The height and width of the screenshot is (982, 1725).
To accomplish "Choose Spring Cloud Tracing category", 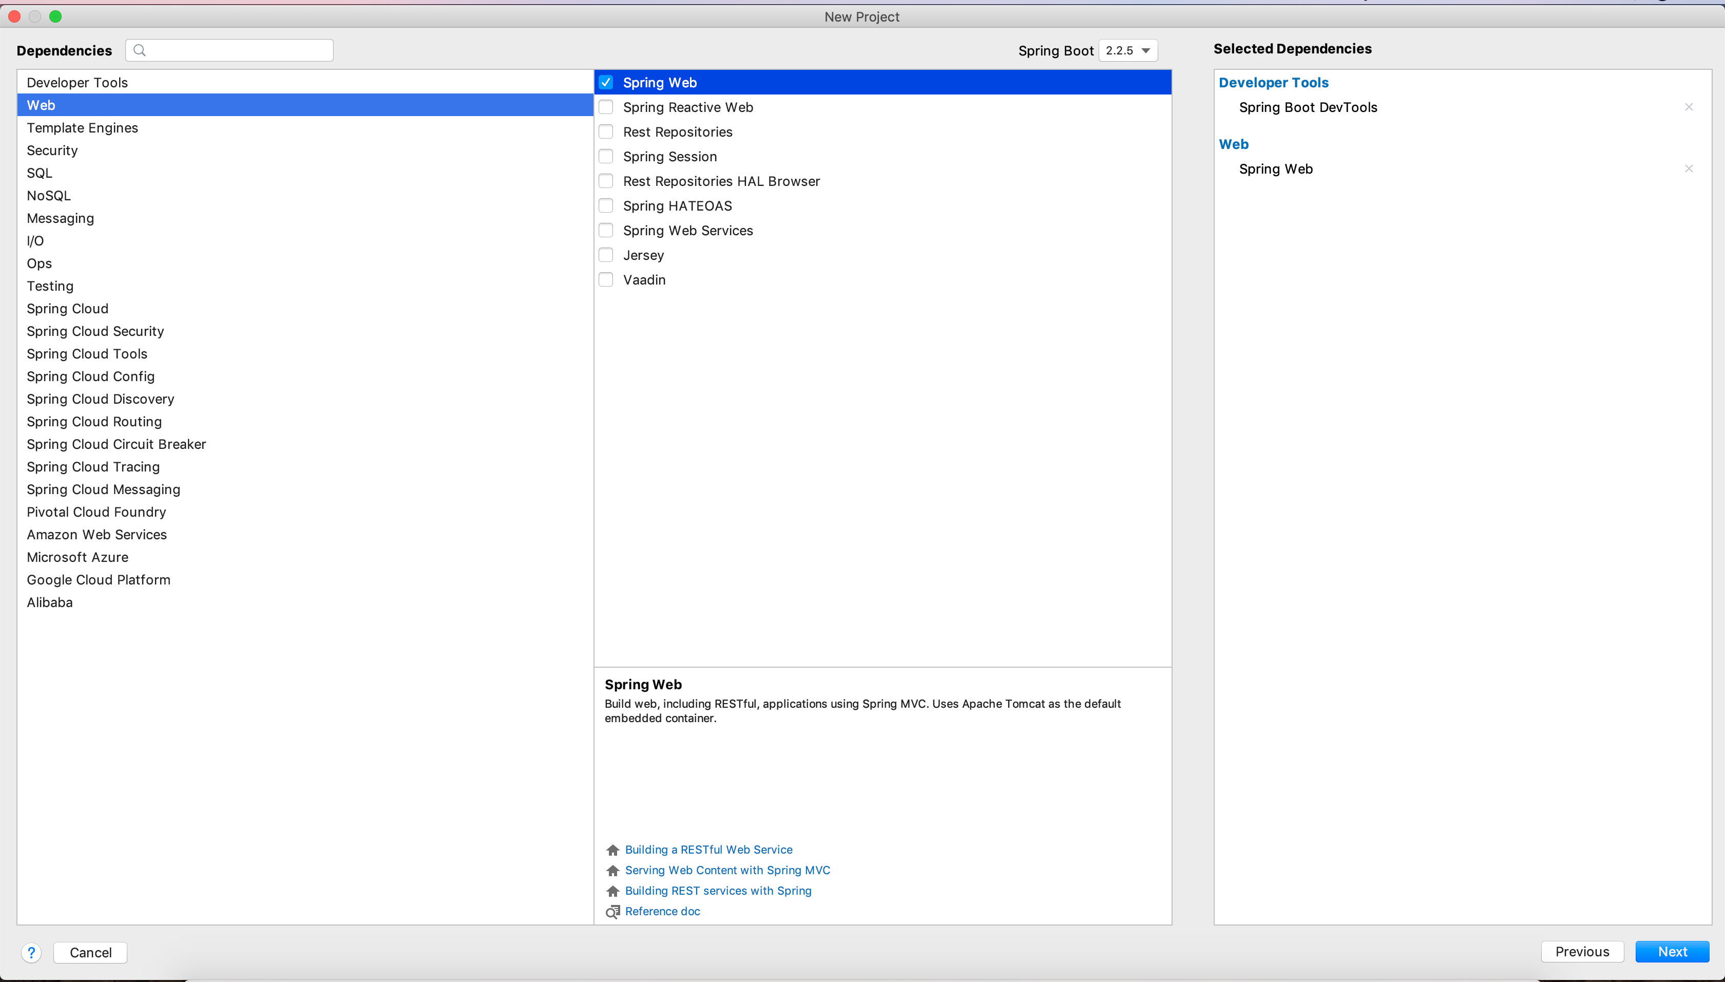I will pos(304,467).
